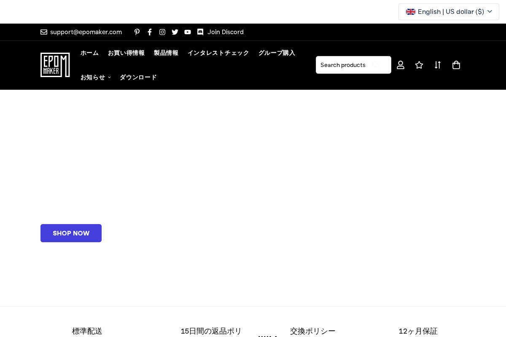The height and width of the screenshot is (337, 506).
Task: Click the search magnifier icon
Action: 376,65
